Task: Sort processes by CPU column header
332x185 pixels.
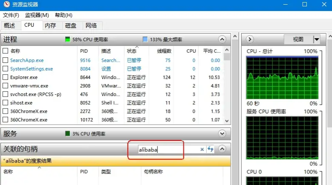Action: click(191, 51)
